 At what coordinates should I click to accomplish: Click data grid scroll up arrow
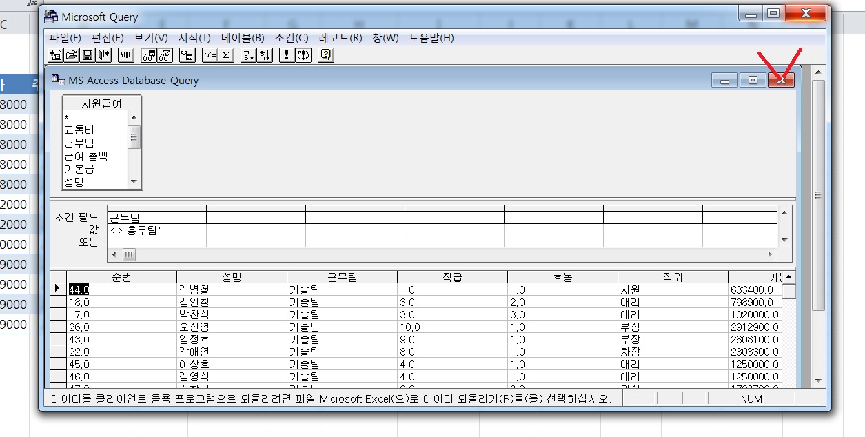tap(788, 277)
